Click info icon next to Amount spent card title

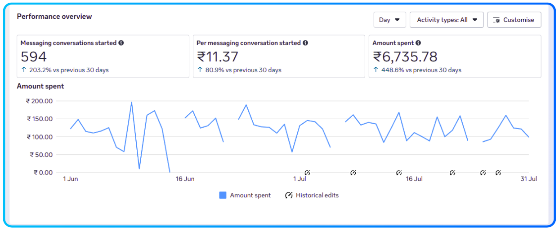click(x=418, y=43)
